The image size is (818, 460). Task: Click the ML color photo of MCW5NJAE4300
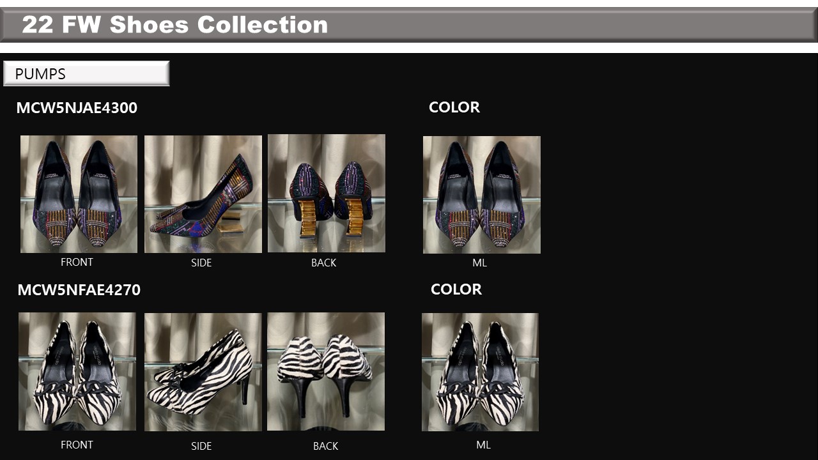(482, 195)
